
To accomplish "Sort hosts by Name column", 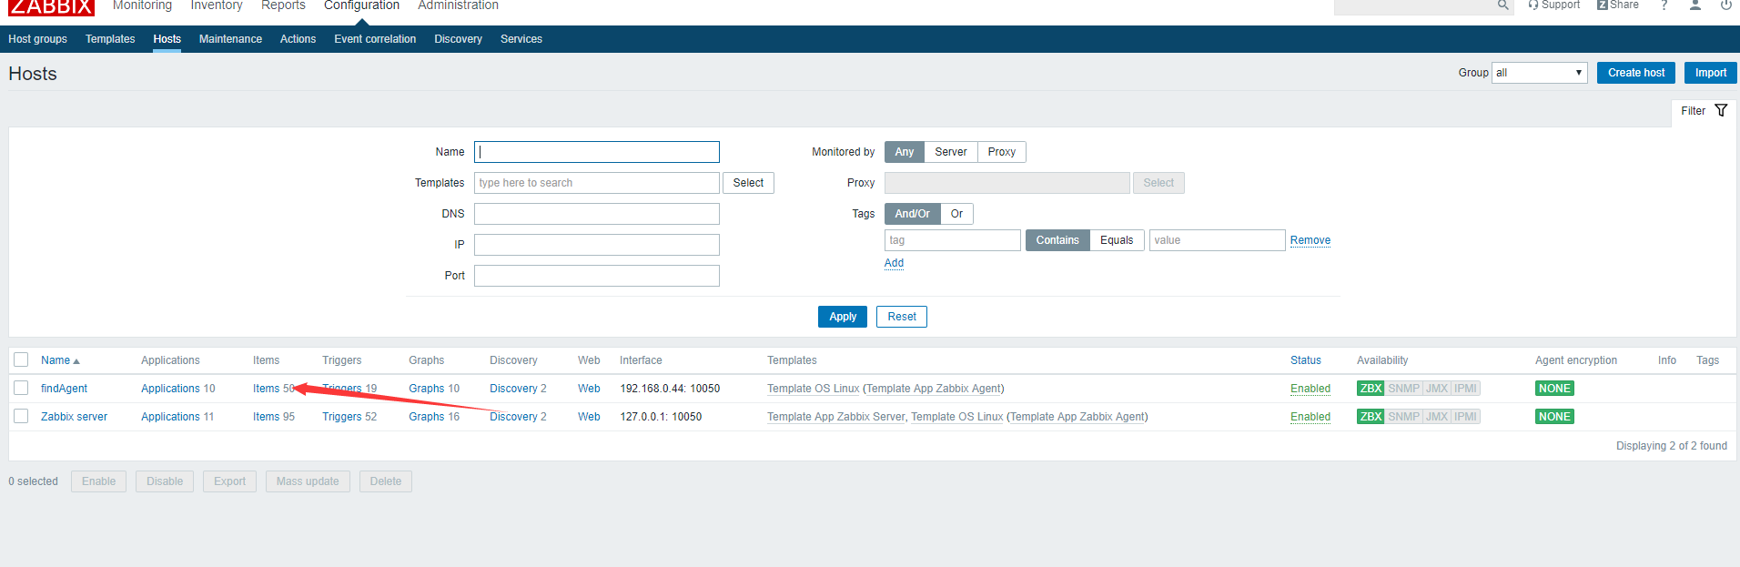I will pos(60,360).
